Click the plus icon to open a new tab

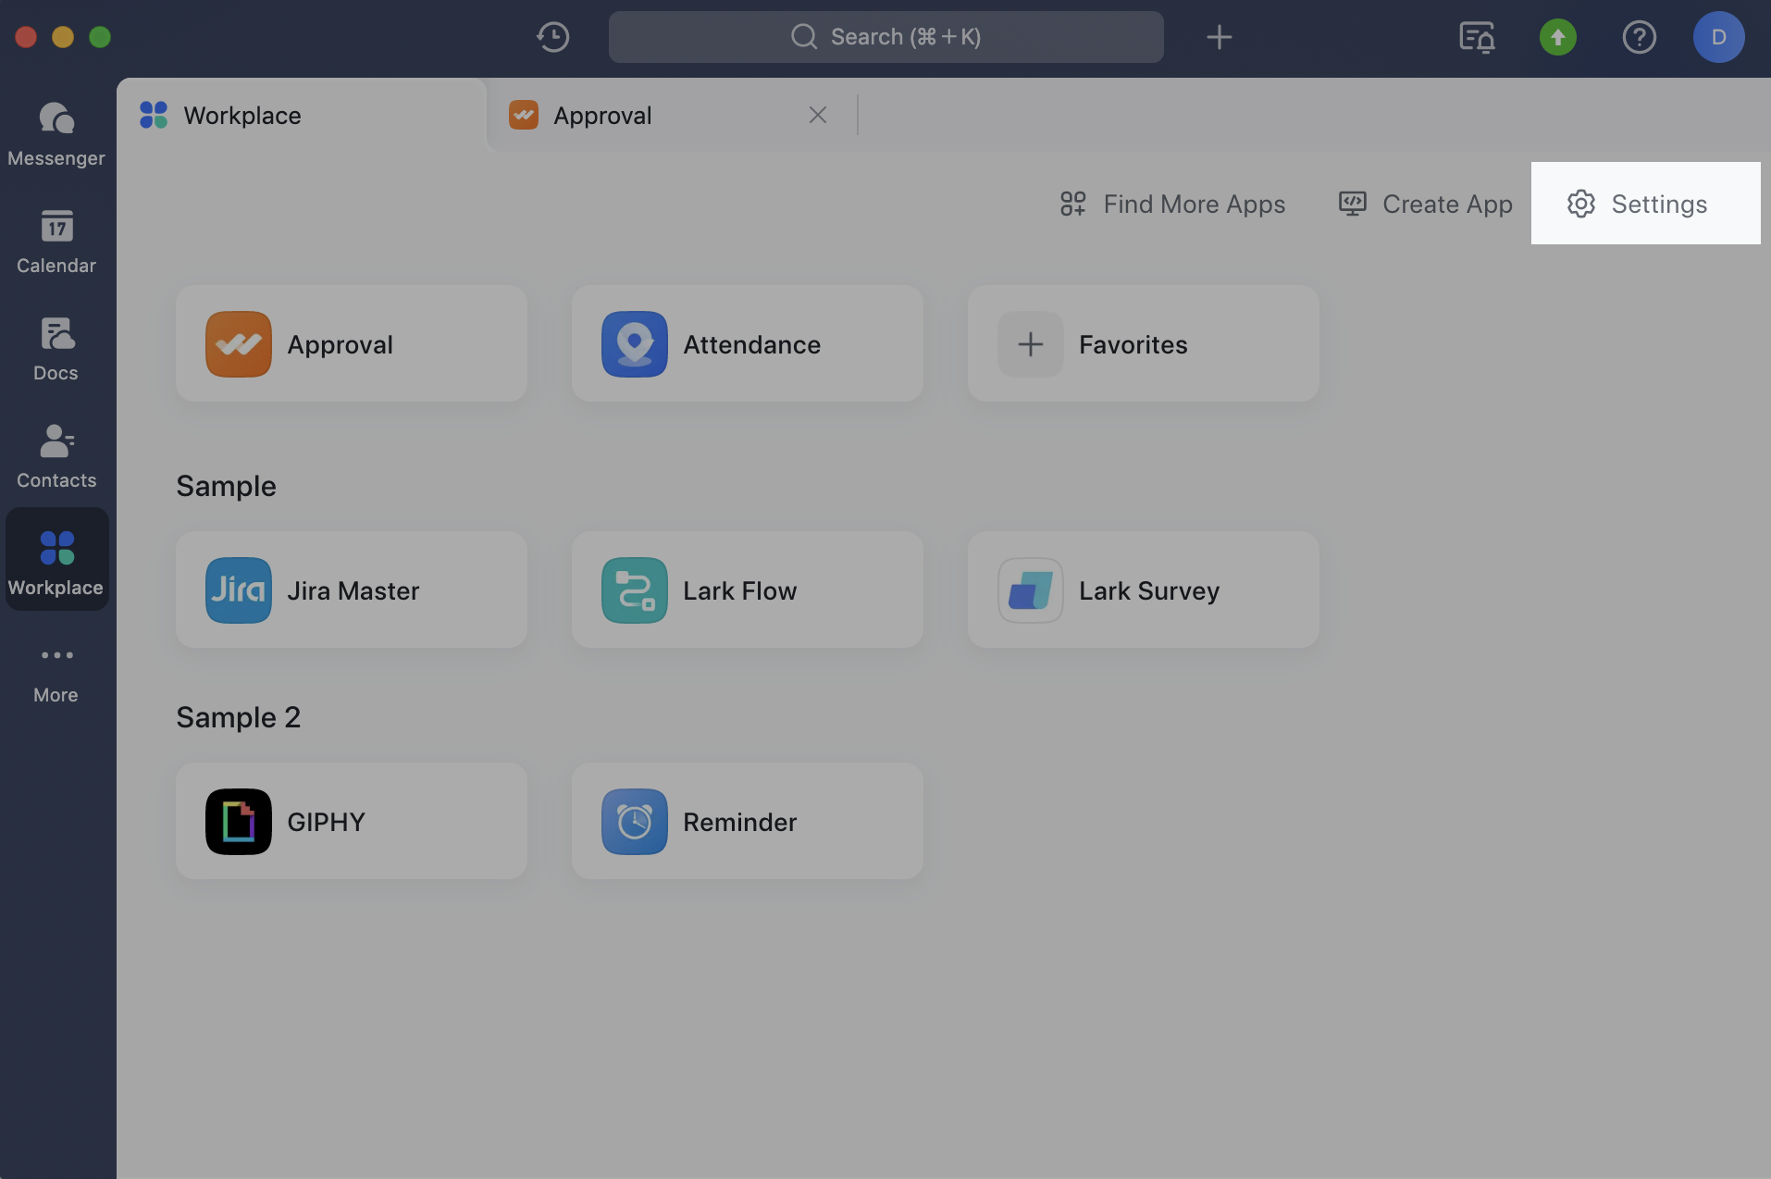pos(1219,37)
